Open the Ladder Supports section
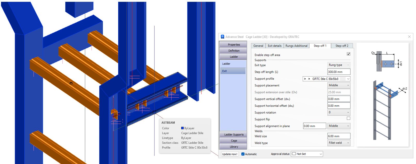This screenshot has width=416, height=164. [234, 134]
